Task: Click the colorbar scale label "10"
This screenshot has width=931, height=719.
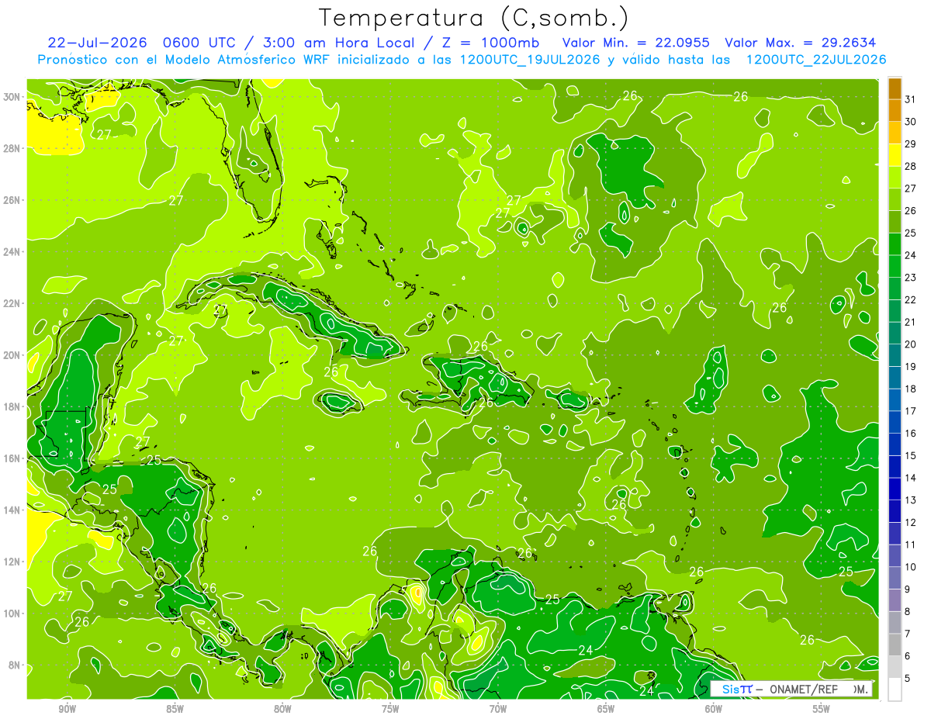Action: (x=911, y=567)
